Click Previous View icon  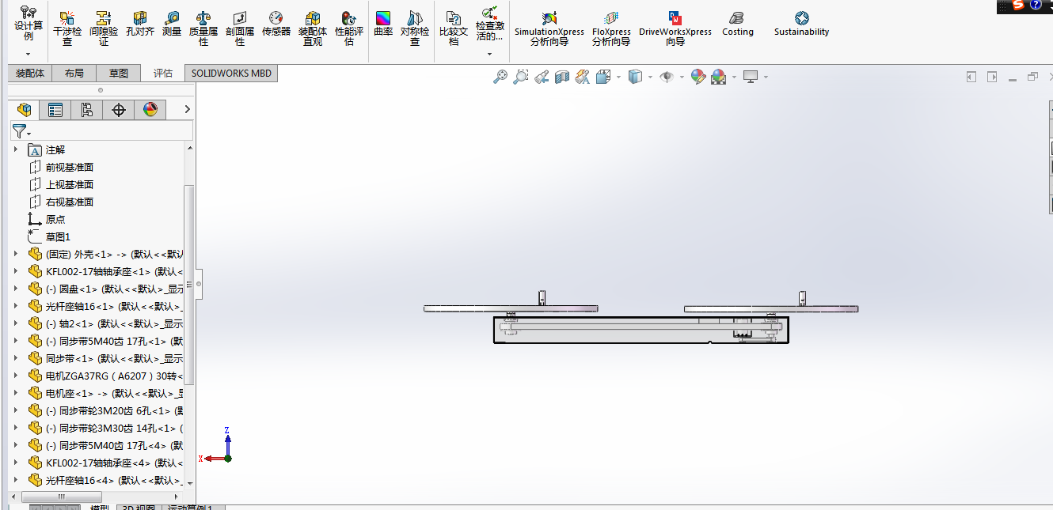[x=542, y=77]
